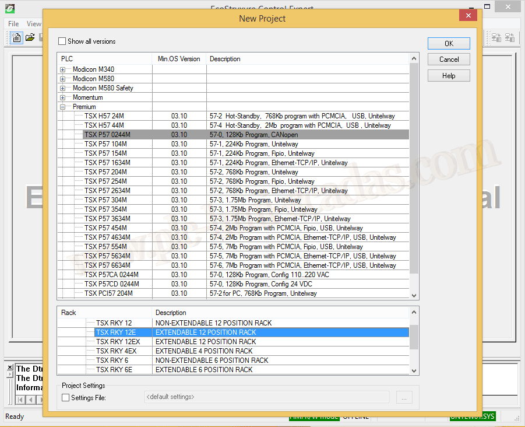
Task: Click the scroll-up arrow of the Rack list
Action: click(x=414, y=313)
